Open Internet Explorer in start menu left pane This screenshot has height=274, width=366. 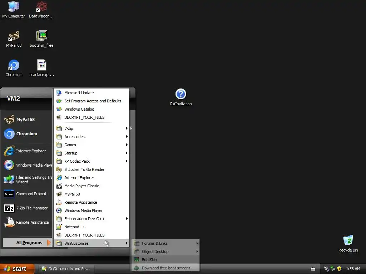27,151
